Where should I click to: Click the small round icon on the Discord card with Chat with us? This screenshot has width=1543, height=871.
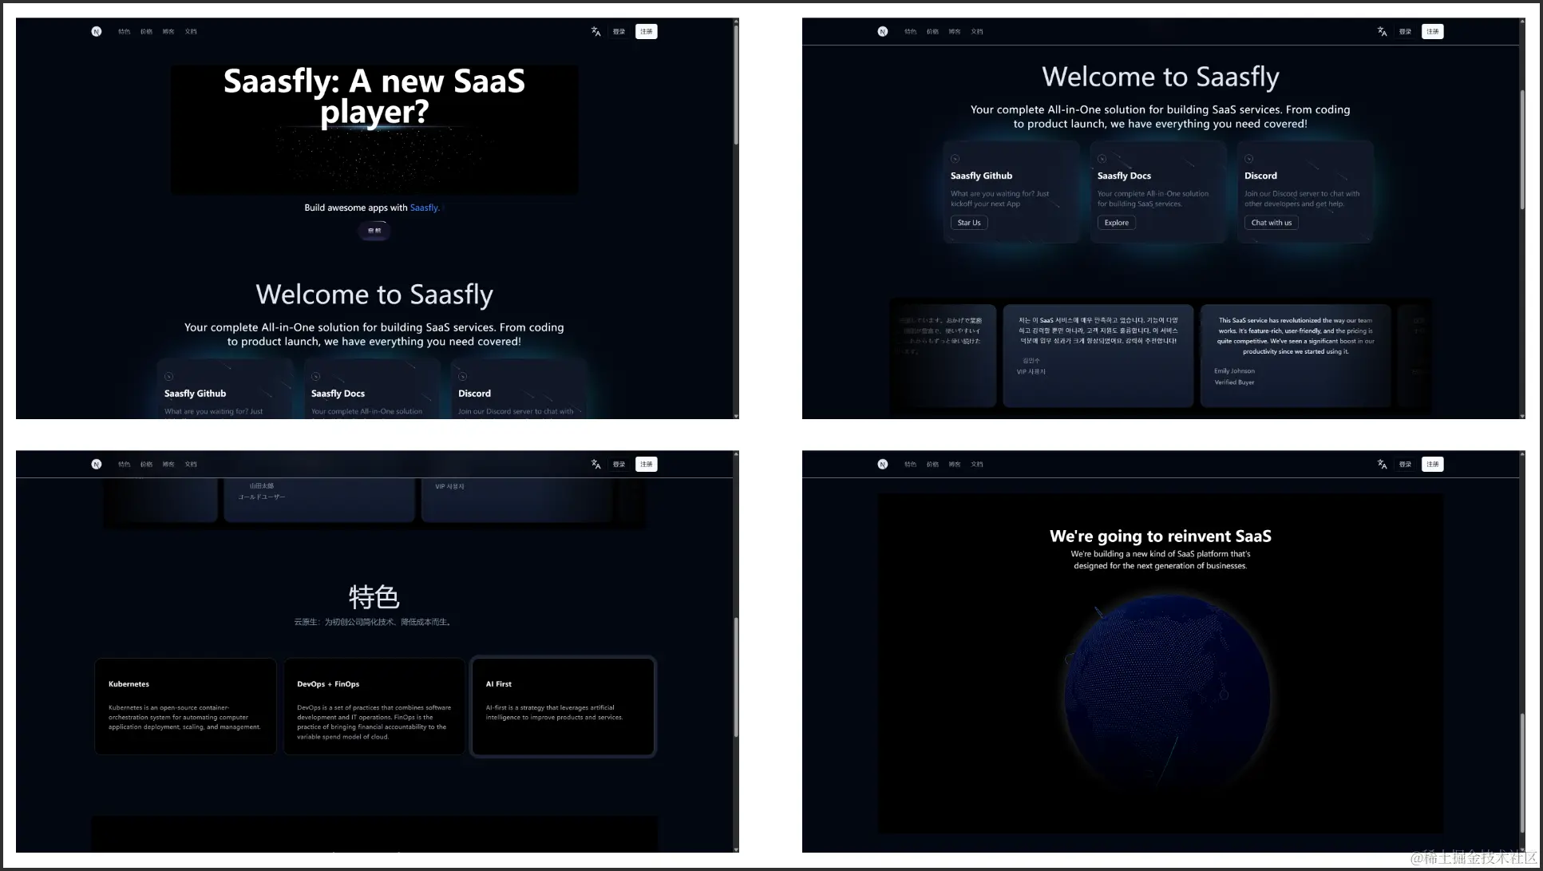[1248, 159]
